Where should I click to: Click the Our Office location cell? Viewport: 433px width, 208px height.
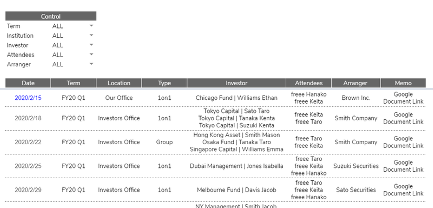pyautogui.click(x=119, y=98)
